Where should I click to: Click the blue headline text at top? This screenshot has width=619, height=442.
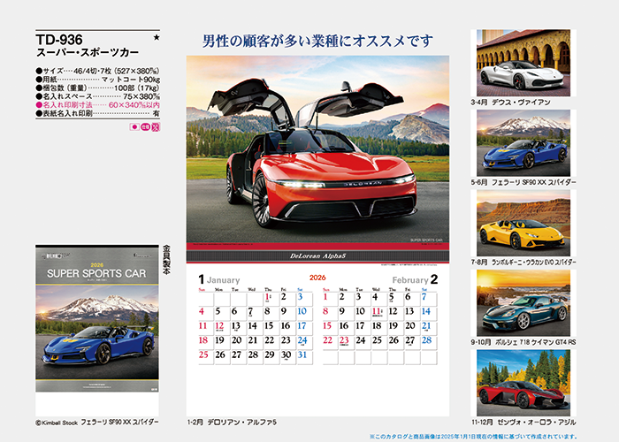pyautogui.click(x=317, y=41)
